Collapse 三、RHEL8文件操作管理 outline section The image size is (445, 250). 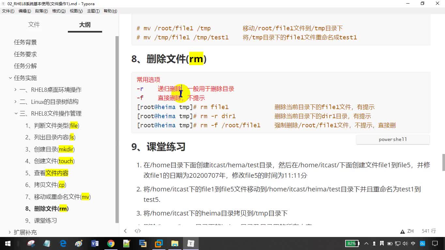(x=16, y=114)
